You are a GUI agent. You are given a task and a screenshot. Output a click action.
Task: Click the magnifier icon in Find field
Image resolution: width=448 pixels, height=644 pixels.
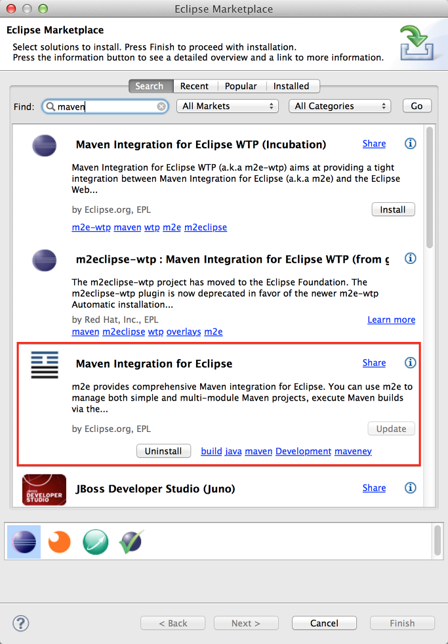point(51,107)
